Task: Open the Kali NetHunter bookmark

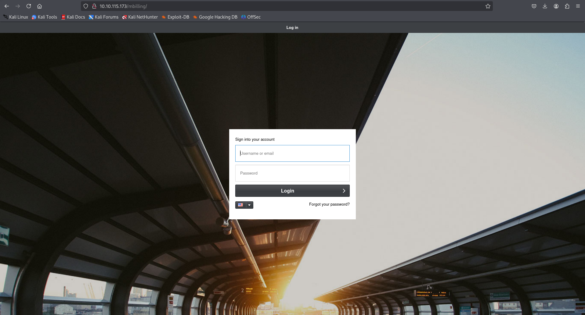Action: tap(140, 17)
